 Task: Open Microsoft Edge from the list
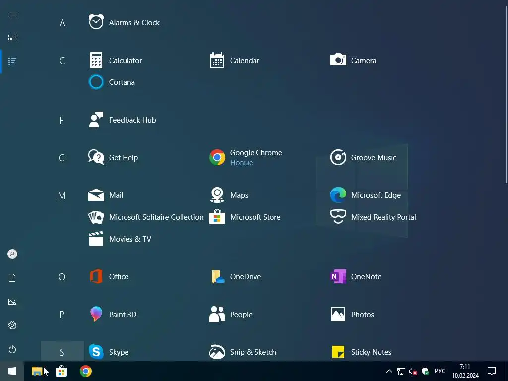(366, 195)
